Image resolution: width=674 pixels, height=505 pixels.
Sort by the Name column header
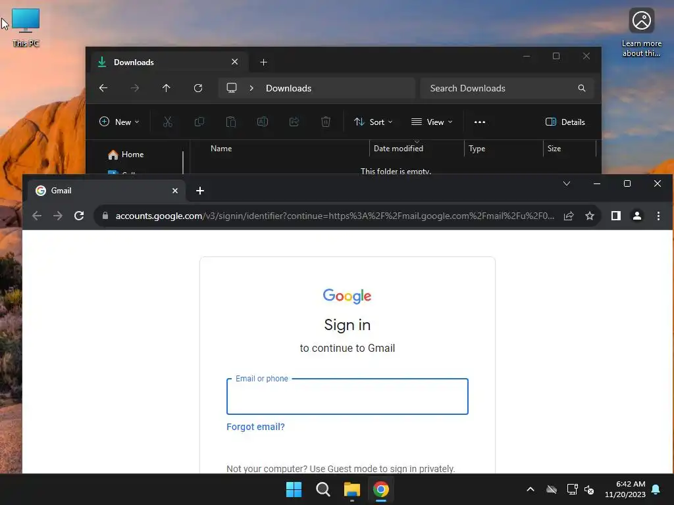[x=221, y=149]
